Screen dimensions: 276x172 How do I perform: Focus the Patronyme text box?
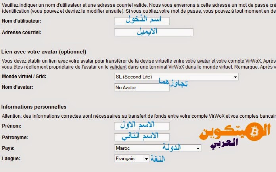point(142,137)
